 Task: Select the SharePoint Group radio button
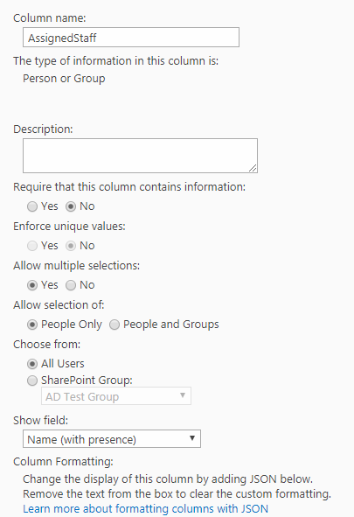32,381
